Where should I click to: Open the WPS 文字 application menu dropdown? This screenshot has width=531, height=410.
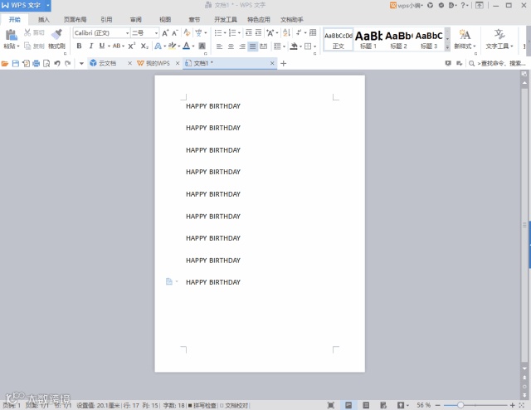point(48,5)
